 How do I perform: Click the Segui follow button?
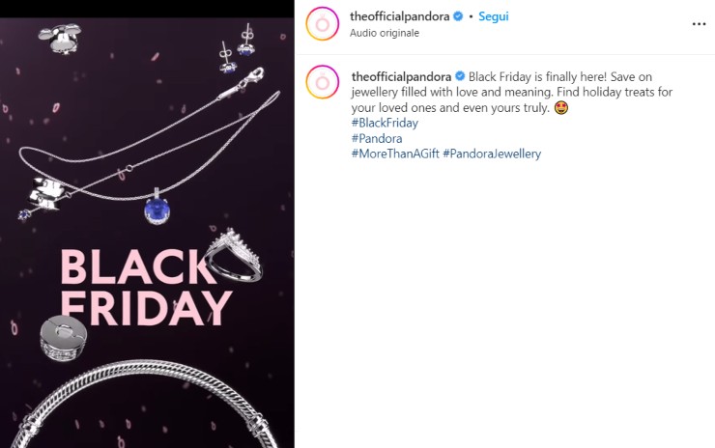(494, 16)
